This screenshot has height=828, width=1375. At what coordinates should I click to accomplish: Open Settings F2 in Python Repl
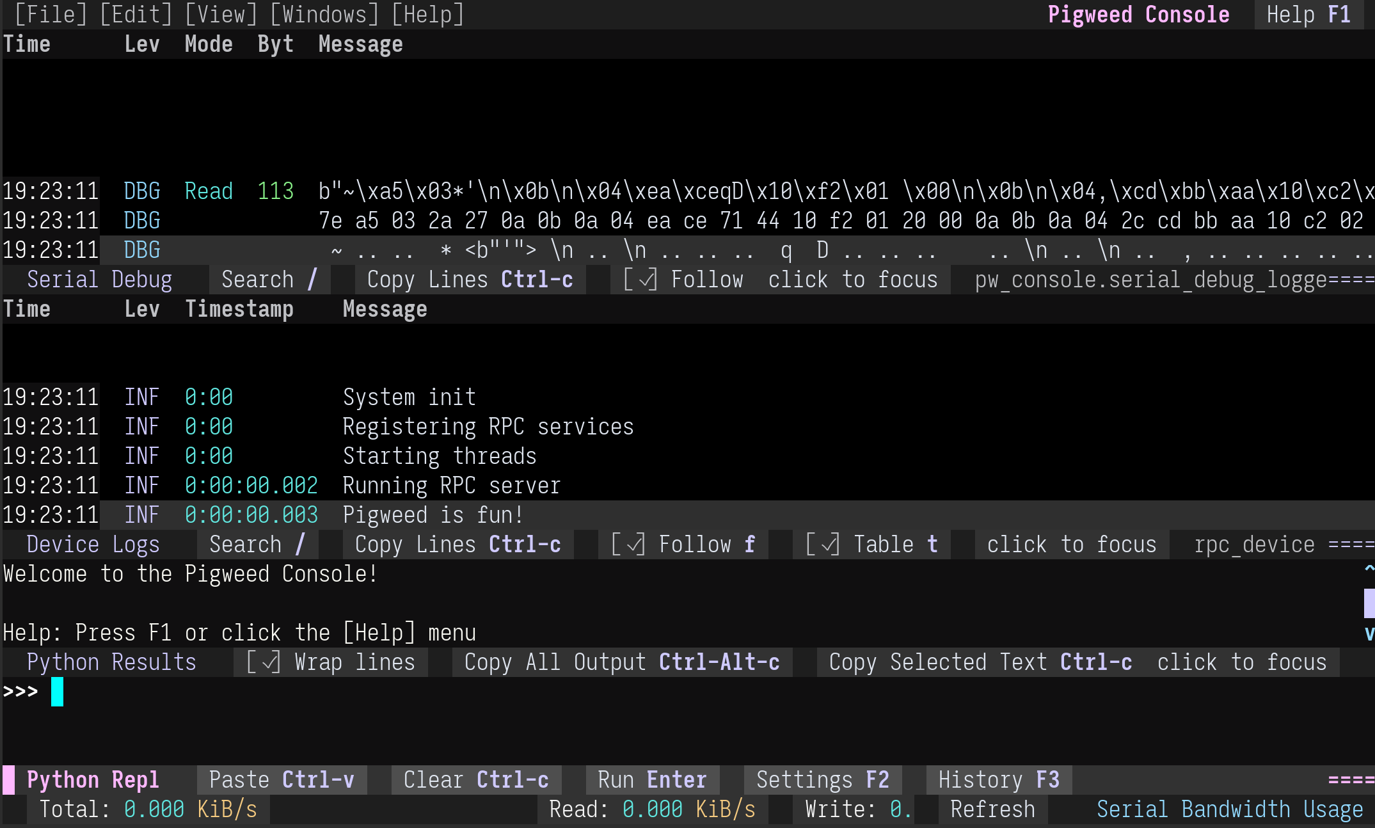coord(822,780)
